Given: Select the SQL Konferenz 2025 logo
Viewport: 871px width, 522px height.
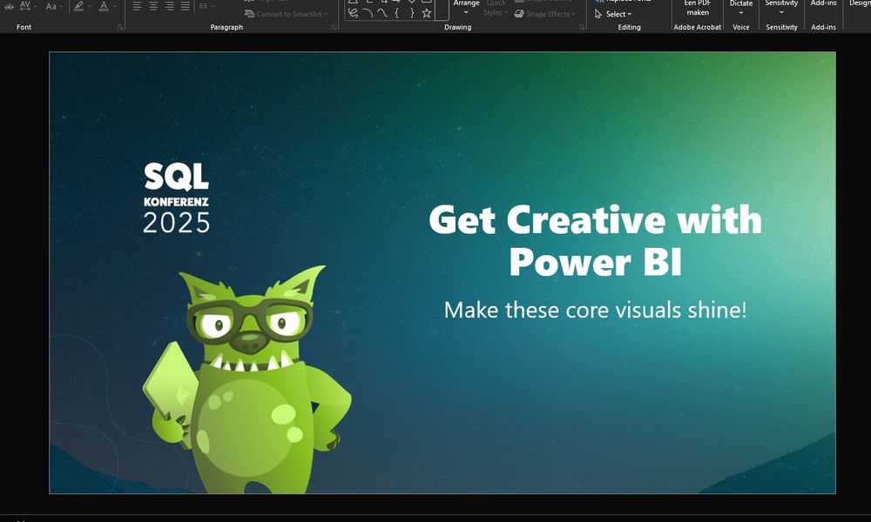Looking at the screenshot, I should [x=177, y=197].
